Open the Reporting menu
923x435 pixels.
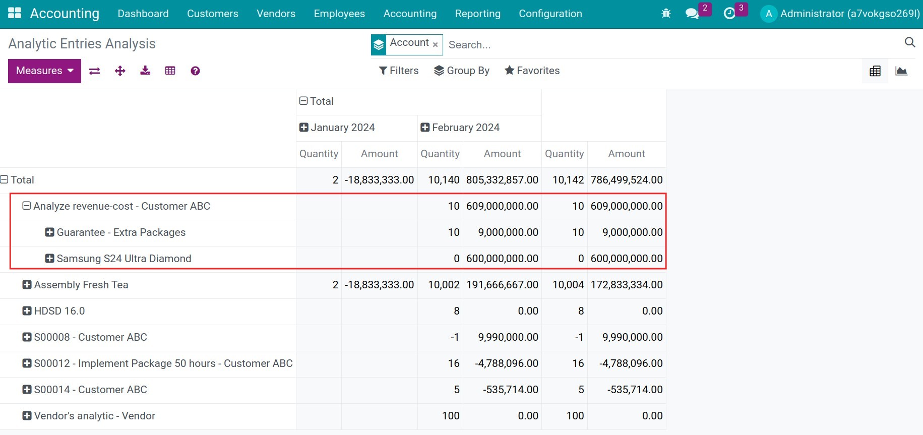[478, 14]
